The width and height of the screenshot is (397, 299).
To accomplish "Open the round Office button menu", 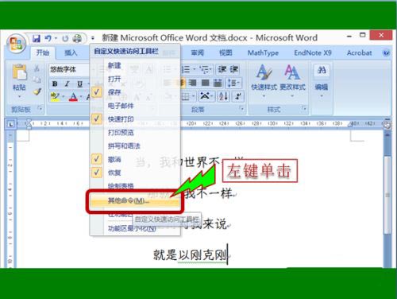I will (x=16, y=44).
